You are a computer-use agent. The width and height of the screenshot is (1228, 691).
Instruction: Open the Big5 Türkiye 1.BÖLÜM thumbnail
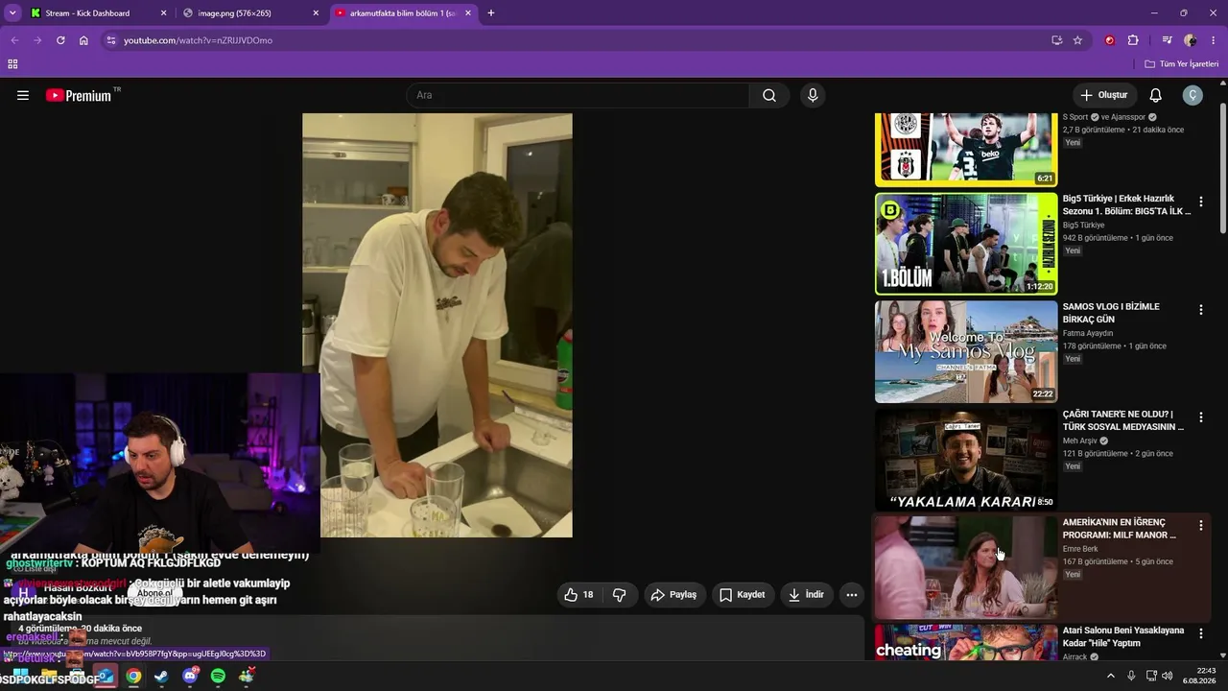[966, 244]
